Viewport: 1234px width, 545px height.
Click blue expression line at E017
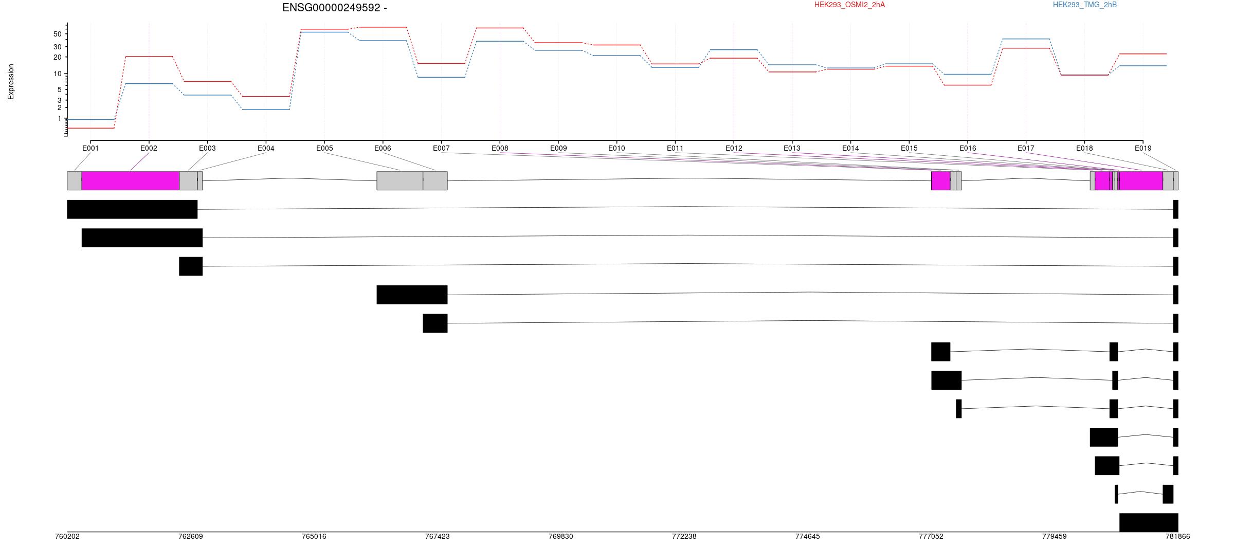(1026, 39)
